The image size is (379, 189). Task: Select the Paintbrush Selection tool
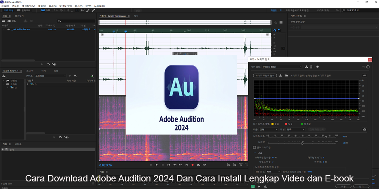(88, 10)
